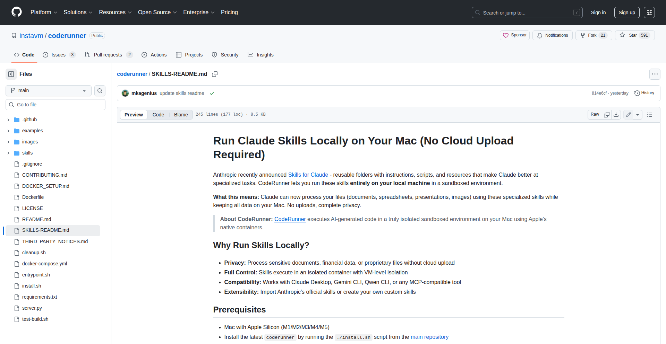The image size is (666, 344).
Task: Download the raw file icon
Action: click(616, 115)
